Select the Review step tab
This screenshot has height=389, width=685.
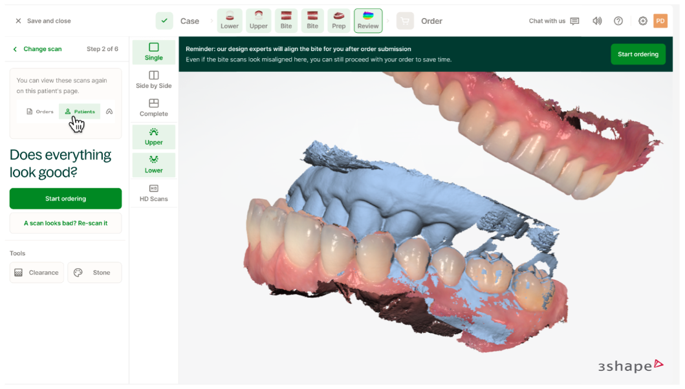click(x=368, y=21)
